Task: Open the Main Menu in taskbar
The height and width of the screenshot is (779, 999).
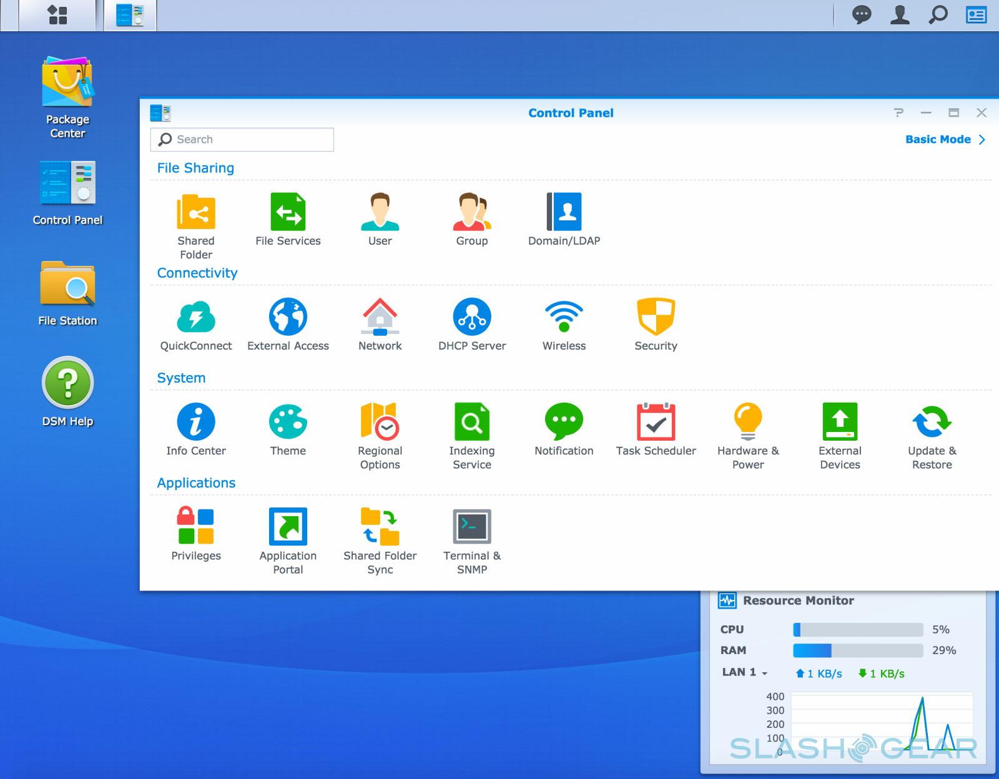Action: pyautogui.click(x=57, y=15)
